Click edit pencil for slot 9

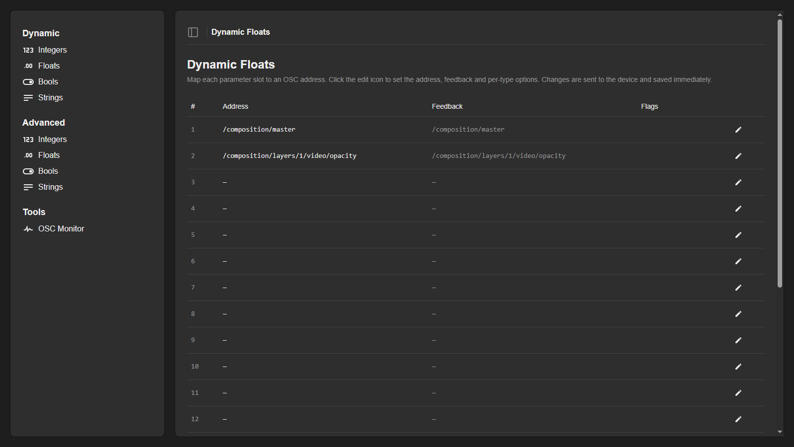[738, 340]
